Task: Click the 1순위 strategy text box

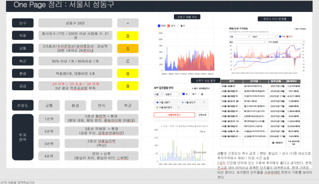Action: (x=101, y=119)
